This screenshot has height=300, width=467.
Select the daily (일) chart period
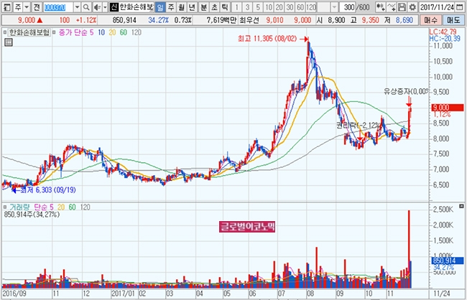coord(161,6)
